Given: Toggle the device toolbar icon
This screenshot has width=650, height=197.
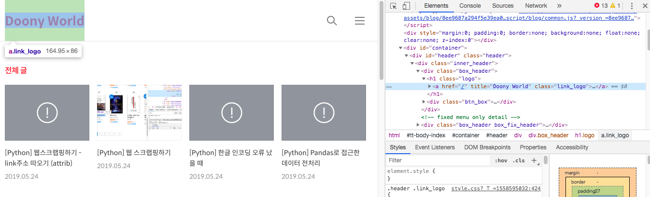Looking at the screenshot, I should [x=406, y=6].
